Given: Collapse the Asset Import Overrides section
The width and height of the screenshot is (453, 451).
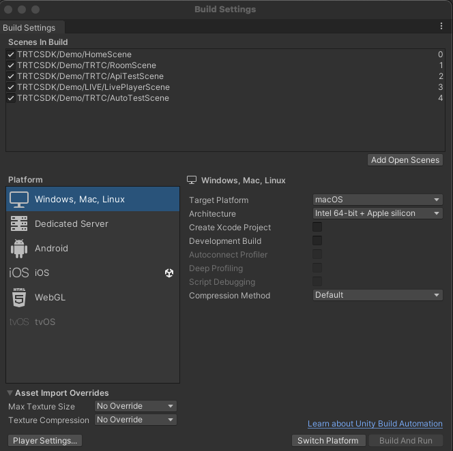Looking at the screenshot, I should [11, 393].
